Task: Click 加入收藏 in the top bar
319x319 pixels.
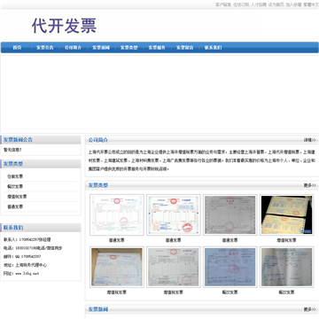Action: coord(293,4)
